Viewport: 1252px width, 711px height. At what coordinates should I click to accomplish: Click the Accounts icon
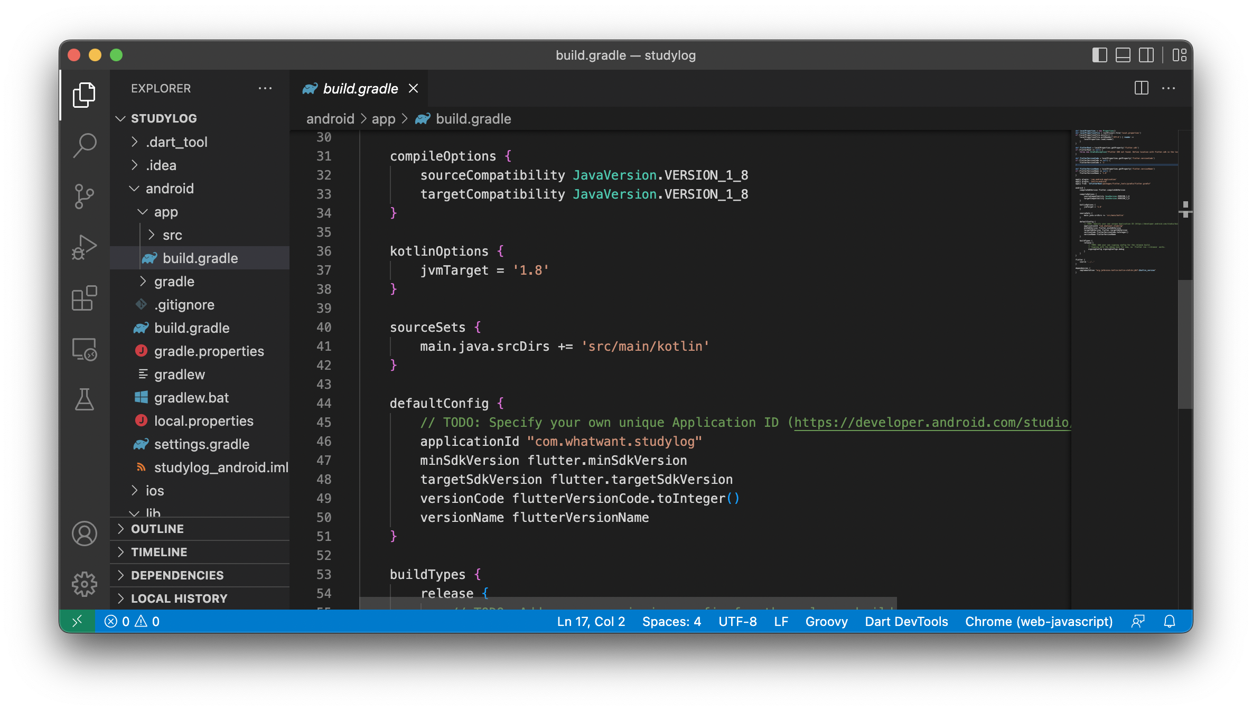click(85, 534)
